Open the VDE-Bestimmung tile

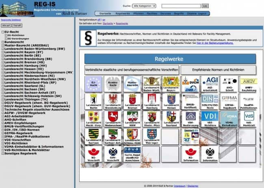pos(190,119)
